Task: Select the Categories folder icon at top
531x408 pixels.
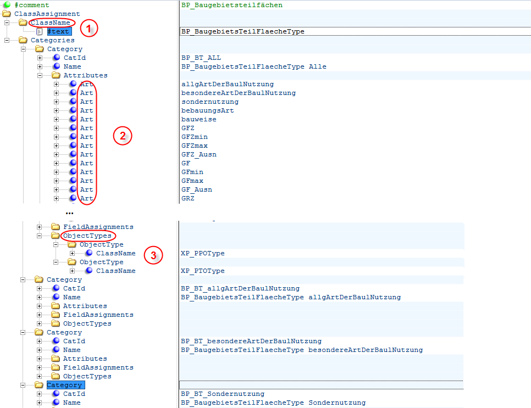Action: tap(21, 40)
